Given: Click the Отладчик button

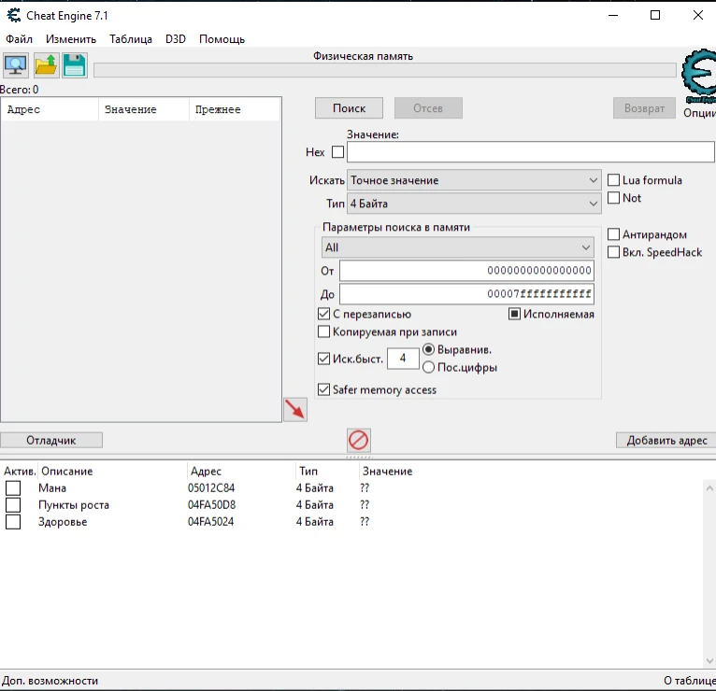Looking at the screenshot, I should point(51,440).
